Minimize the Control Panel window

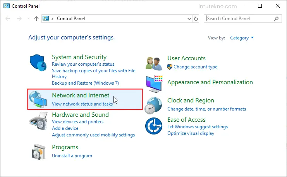[242, 6]
